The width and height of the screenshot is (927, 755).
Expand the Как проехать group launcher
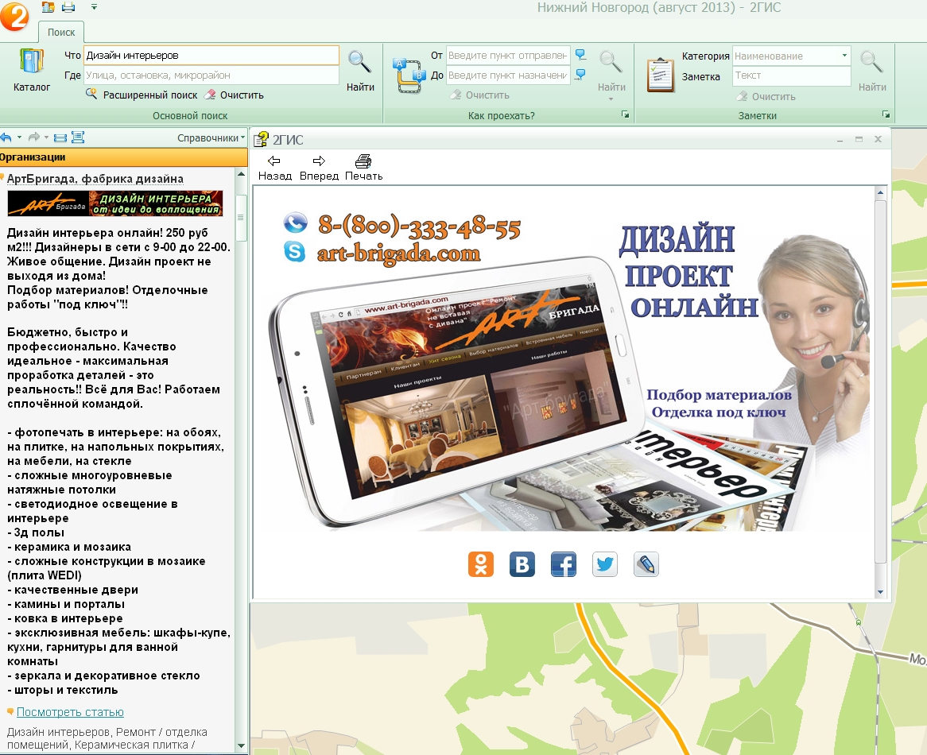tap(625, 116)
